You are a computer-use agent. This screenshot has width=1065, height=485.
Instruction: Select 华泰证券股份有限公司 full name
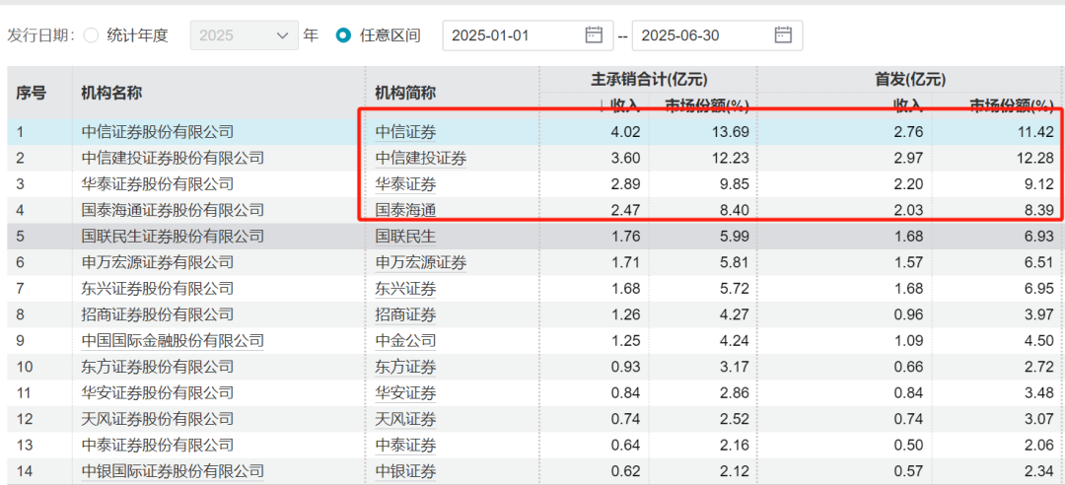click(x=157, y=184)
